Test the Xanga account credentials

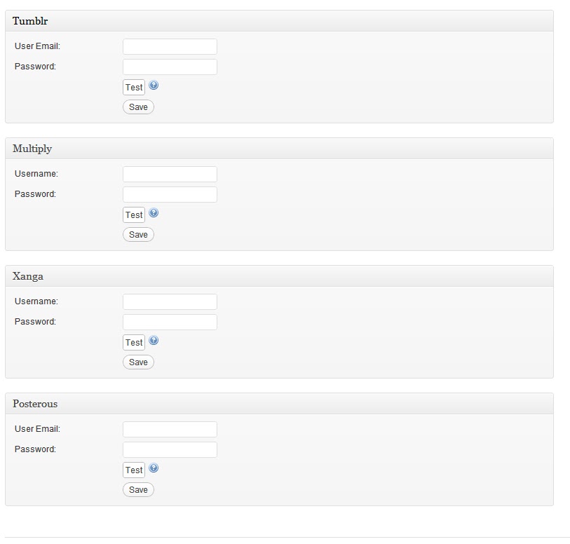click(x=134, y=342)
